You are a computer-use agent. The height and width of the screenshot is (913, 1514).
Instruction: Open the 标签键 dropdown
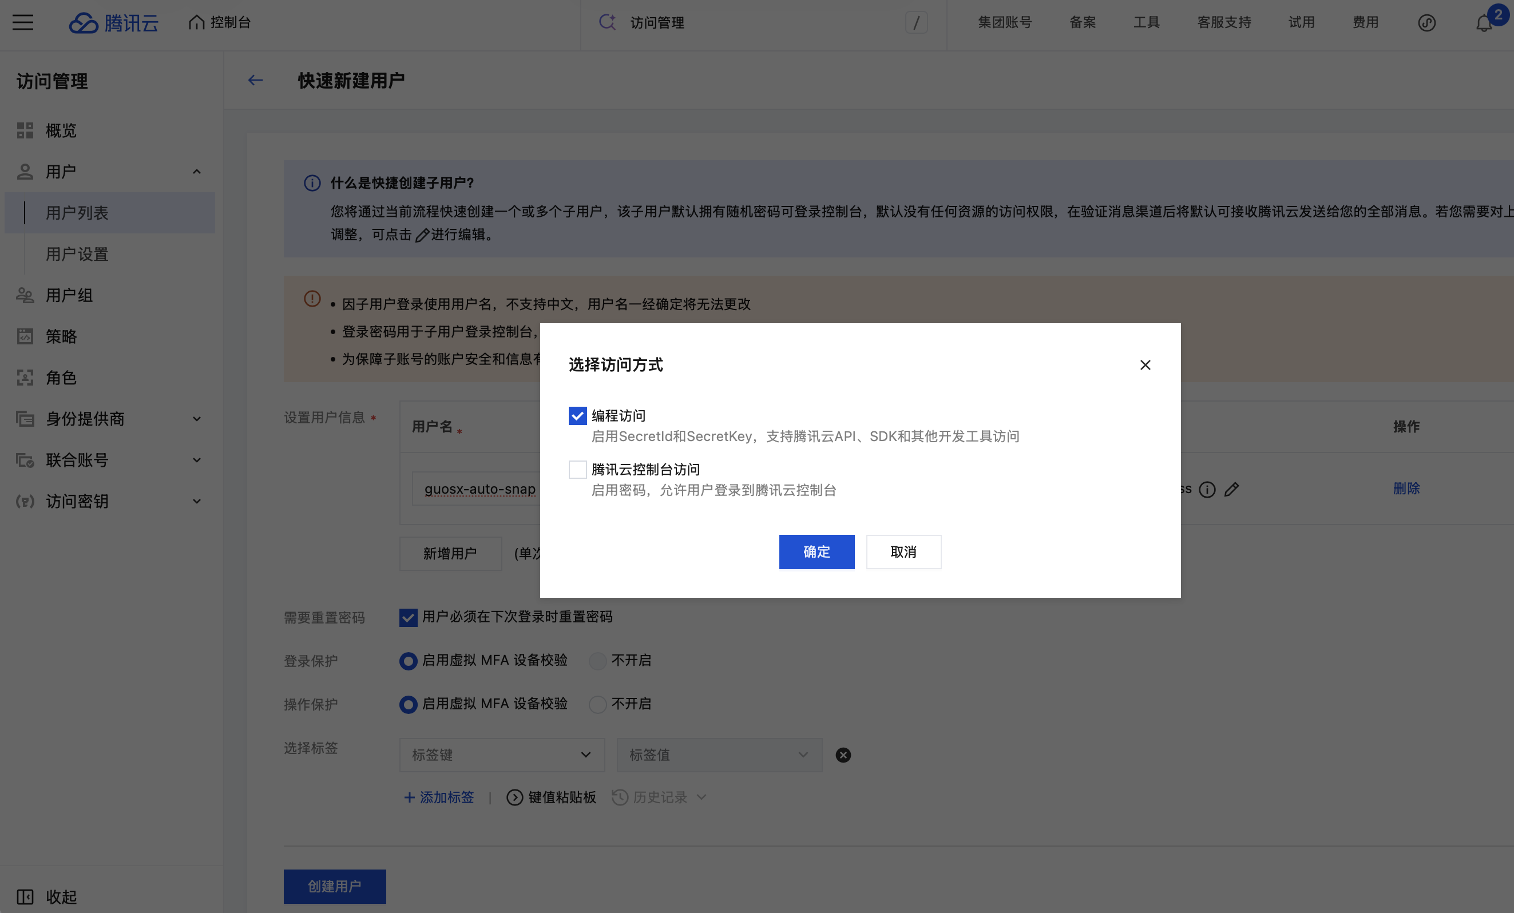502,755
